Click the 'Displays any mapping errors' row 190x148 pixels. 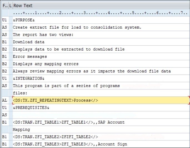pos(101,64)
